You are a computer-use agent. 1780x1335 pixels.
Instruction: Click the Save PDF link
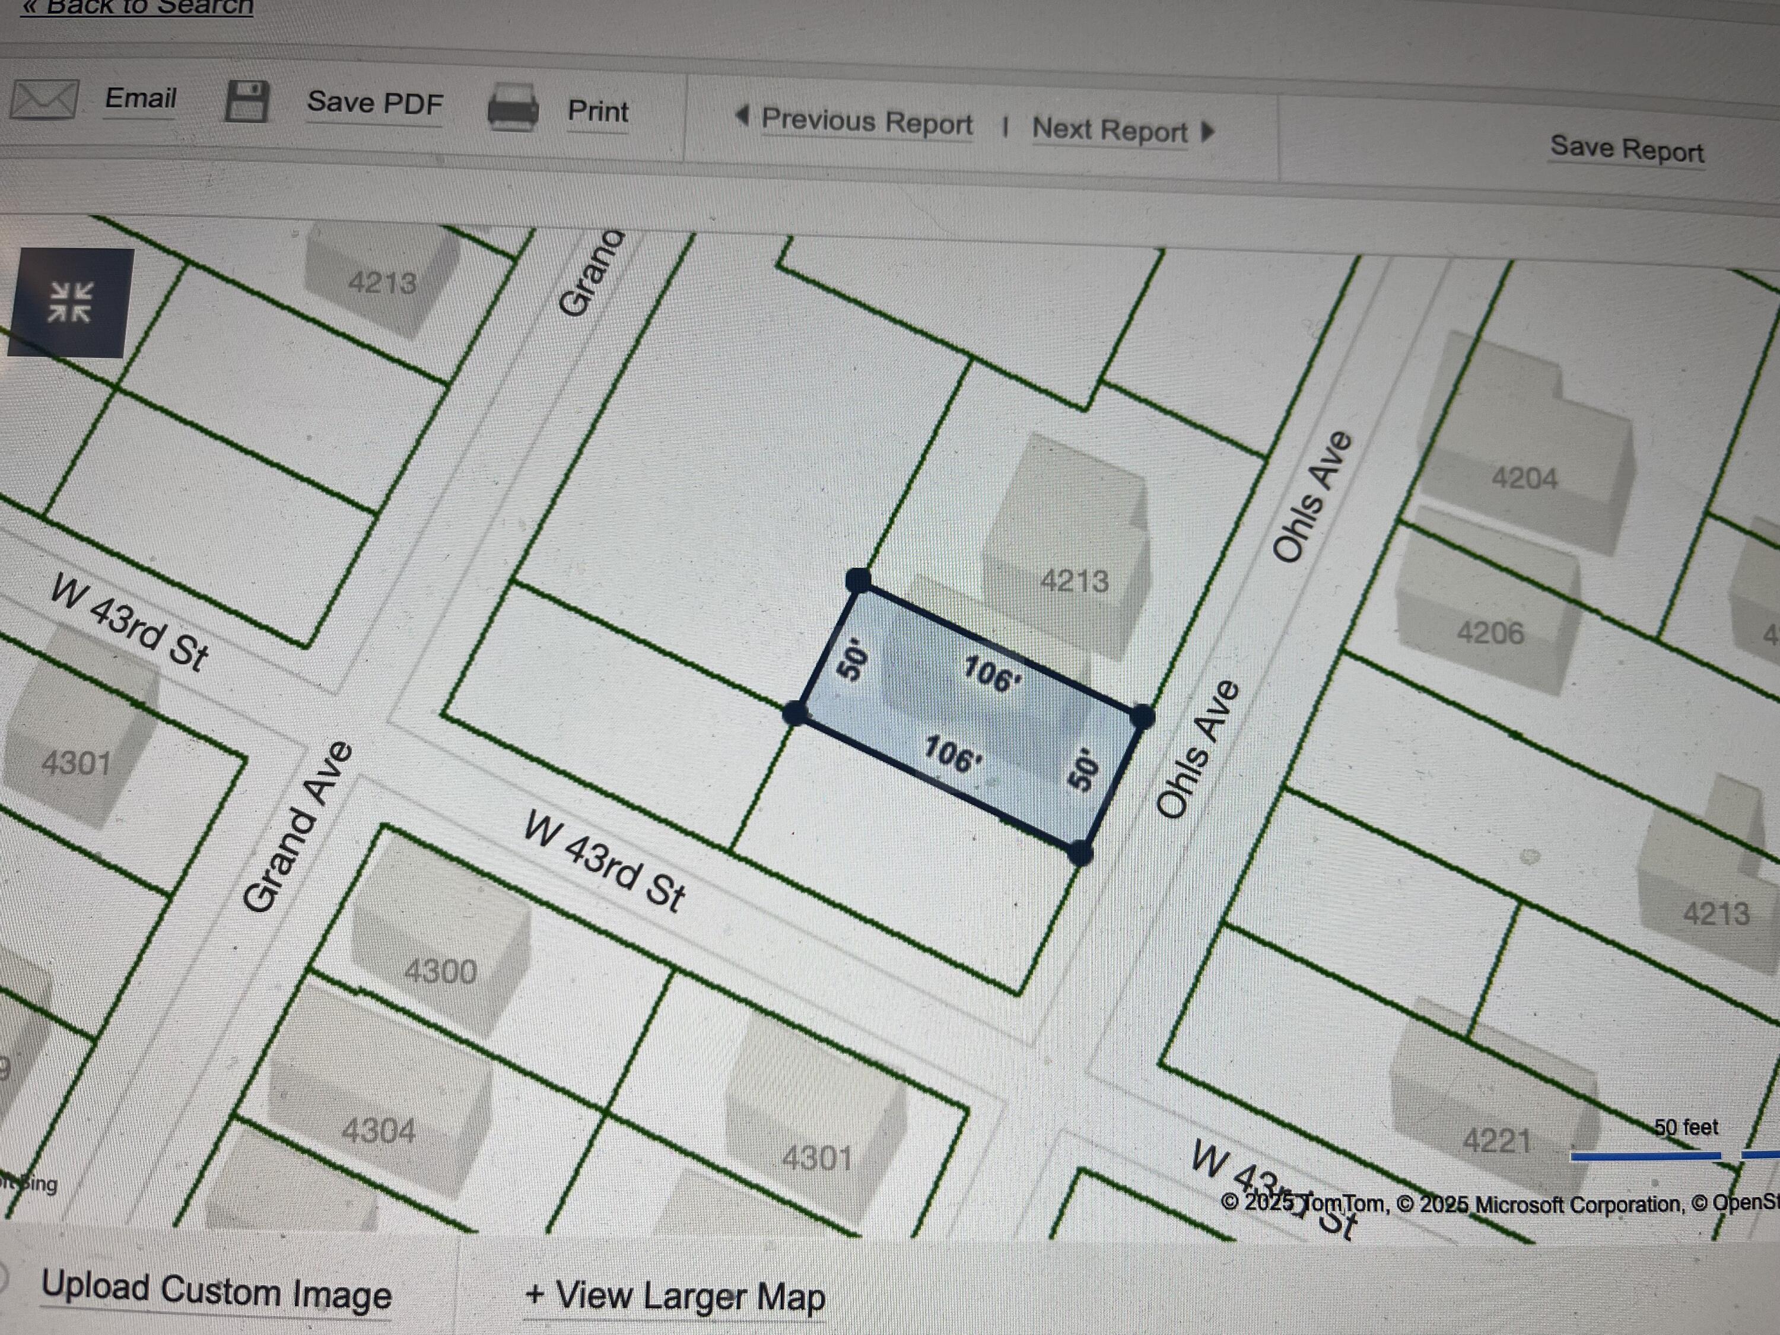coord(374,103)
